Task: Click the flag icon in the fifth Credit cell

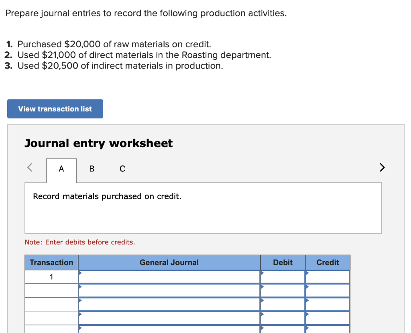Action: point(307,328)
